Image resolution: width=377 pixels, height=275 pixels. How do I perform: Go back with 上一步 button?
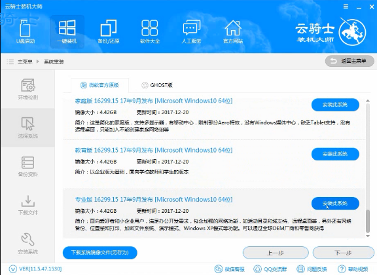(276, 253)
